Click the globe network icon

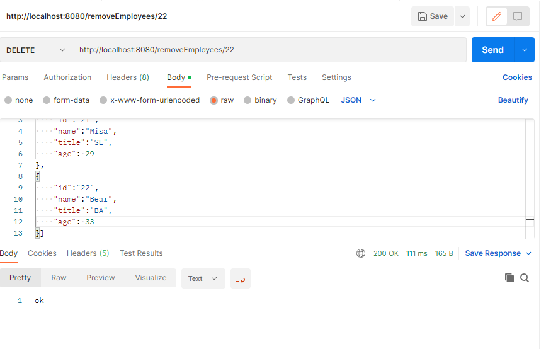pyautogui.click(x=361, y=253)
